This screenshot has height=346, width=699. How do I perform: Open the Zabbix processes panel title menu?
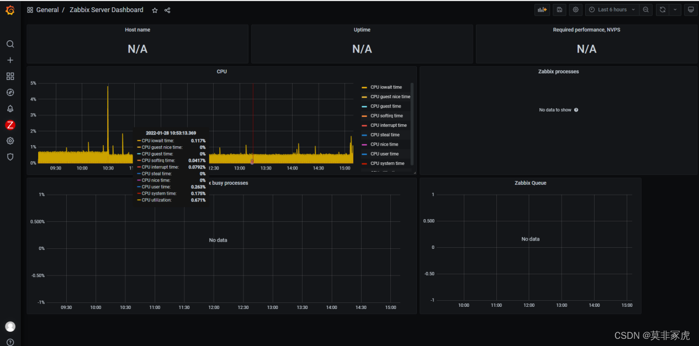coord(558,72)
